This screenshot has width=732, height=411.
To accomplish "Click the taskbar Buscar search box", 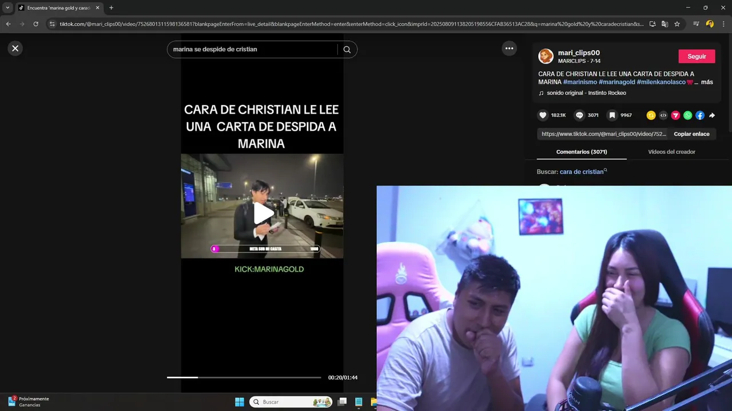I will tap(292, 402).
